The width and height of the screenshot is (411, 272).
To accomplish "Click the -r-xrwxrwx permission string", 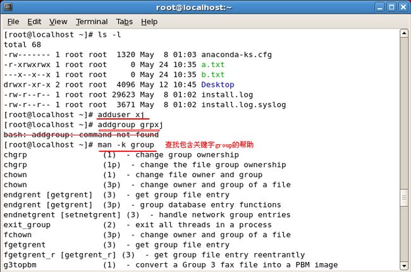I will coord(27,65).
